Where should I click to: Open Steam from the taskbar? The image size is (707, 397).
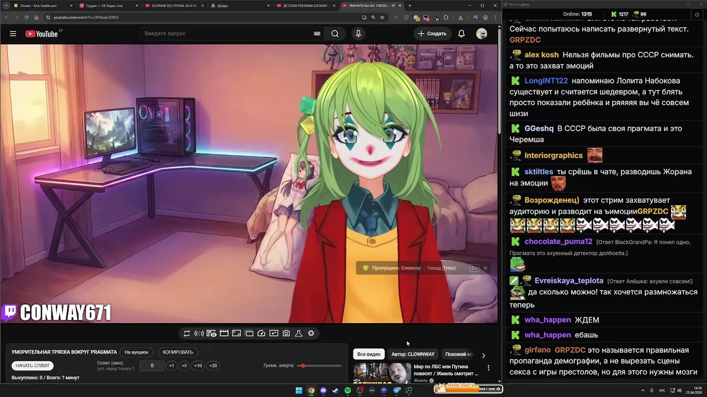335,390
